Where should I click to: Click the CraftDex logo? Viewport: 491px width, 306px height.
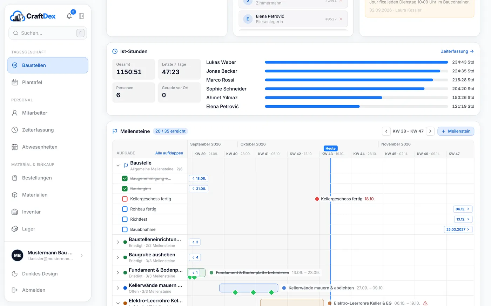(33, 16)
